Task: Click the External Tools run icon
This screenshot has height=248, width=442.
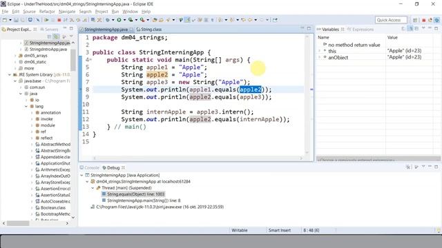Action: pyautogui.click(x=142, y=20)
